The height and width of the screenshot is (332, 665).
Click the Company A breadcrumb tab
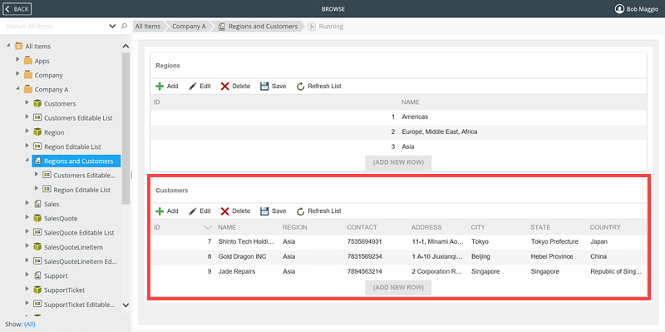coord(189,27)
